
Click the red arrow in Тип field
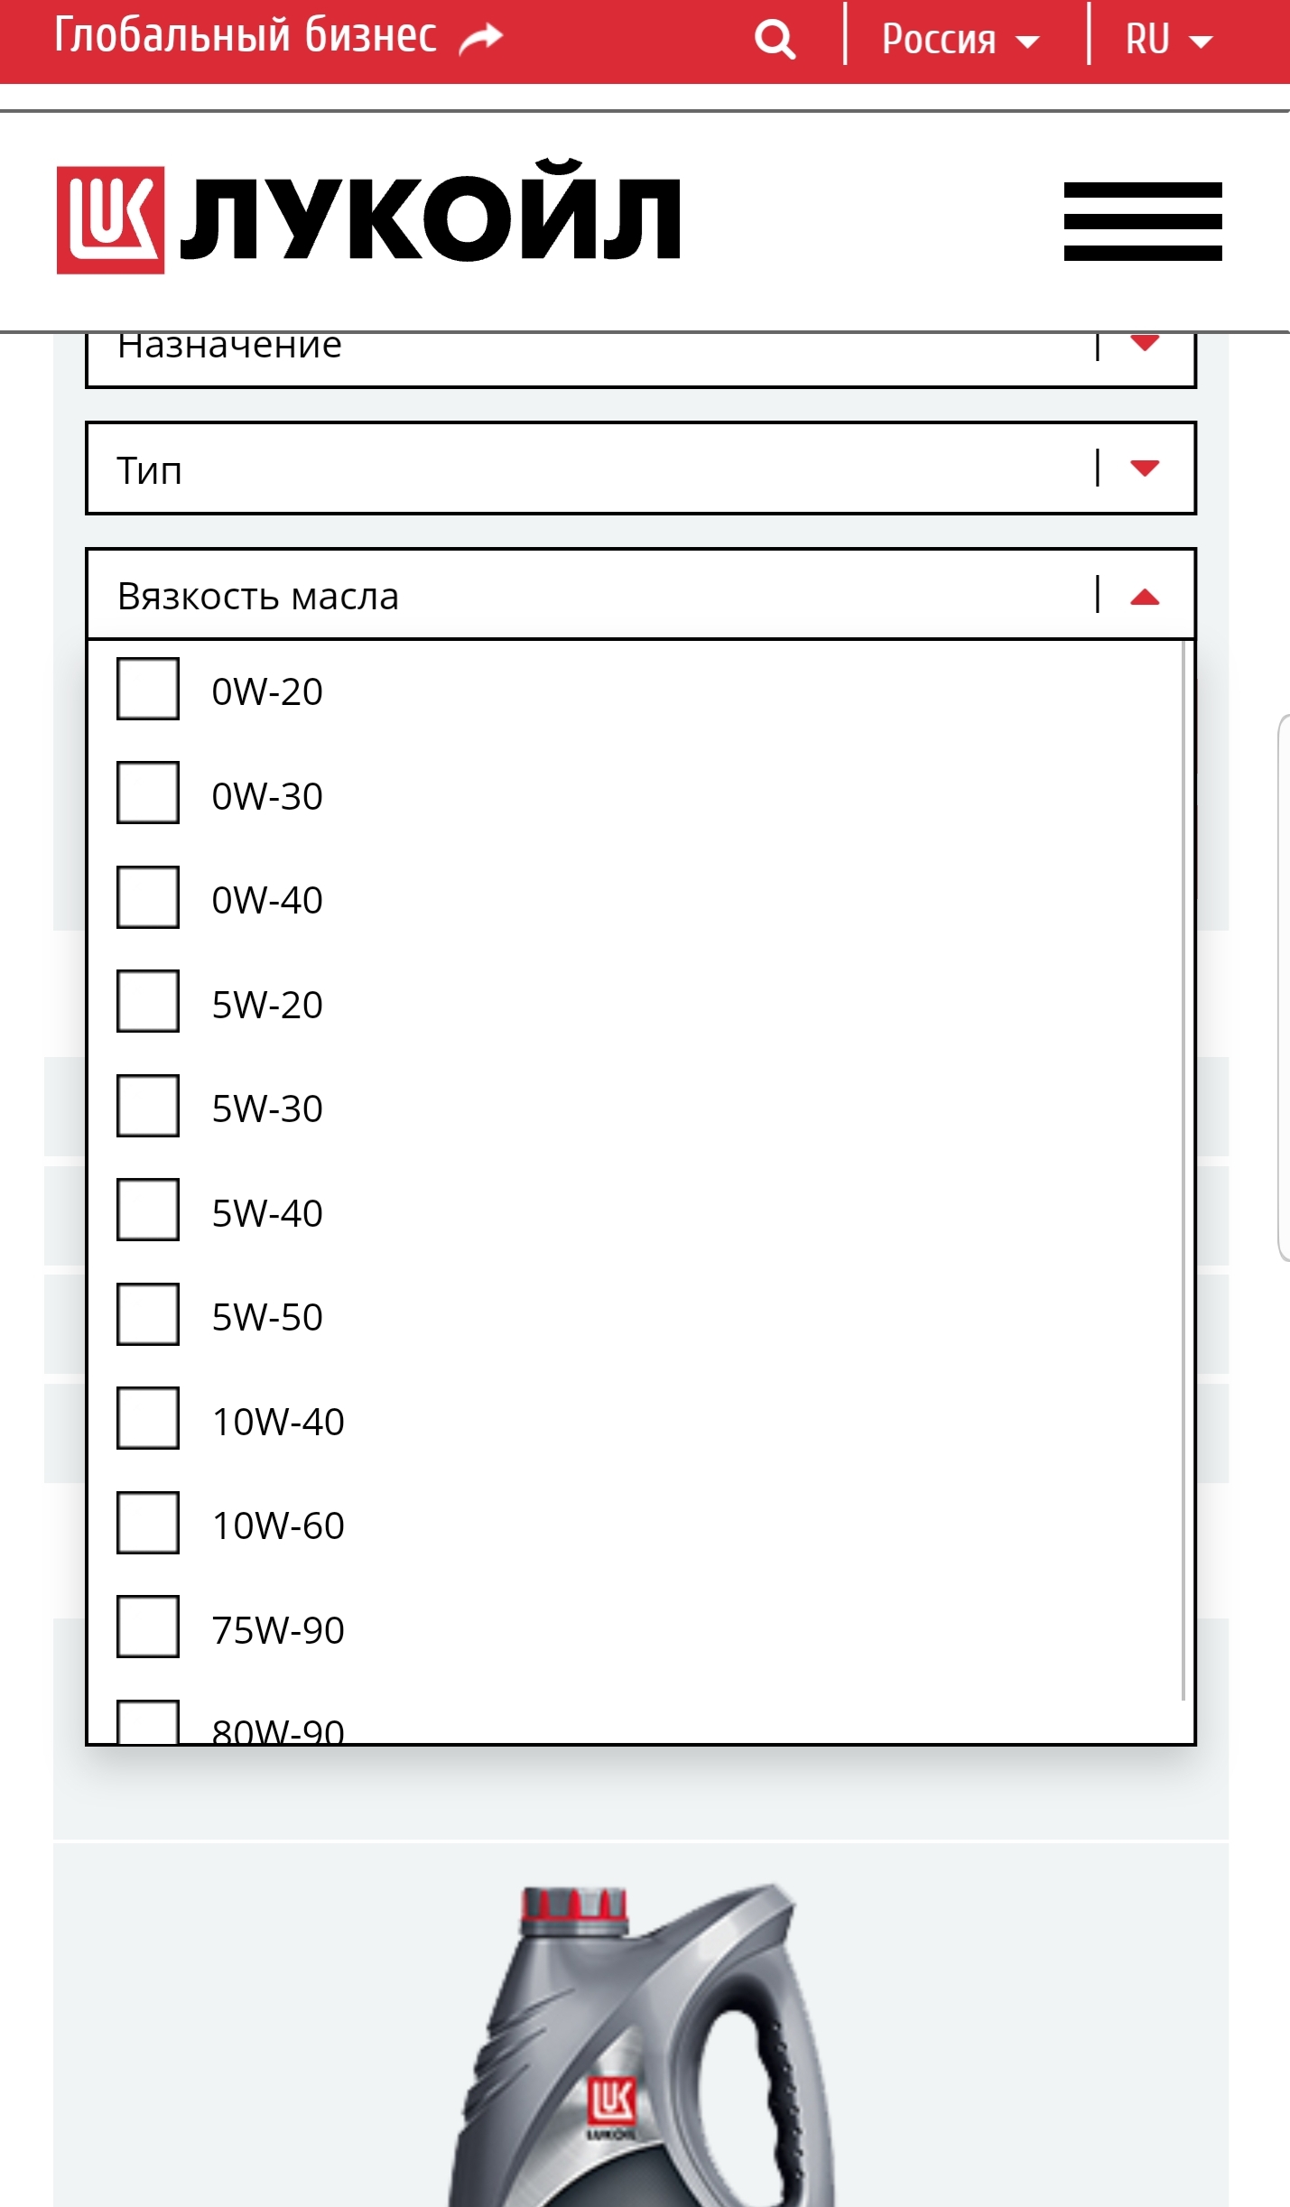pos(1145,468)
